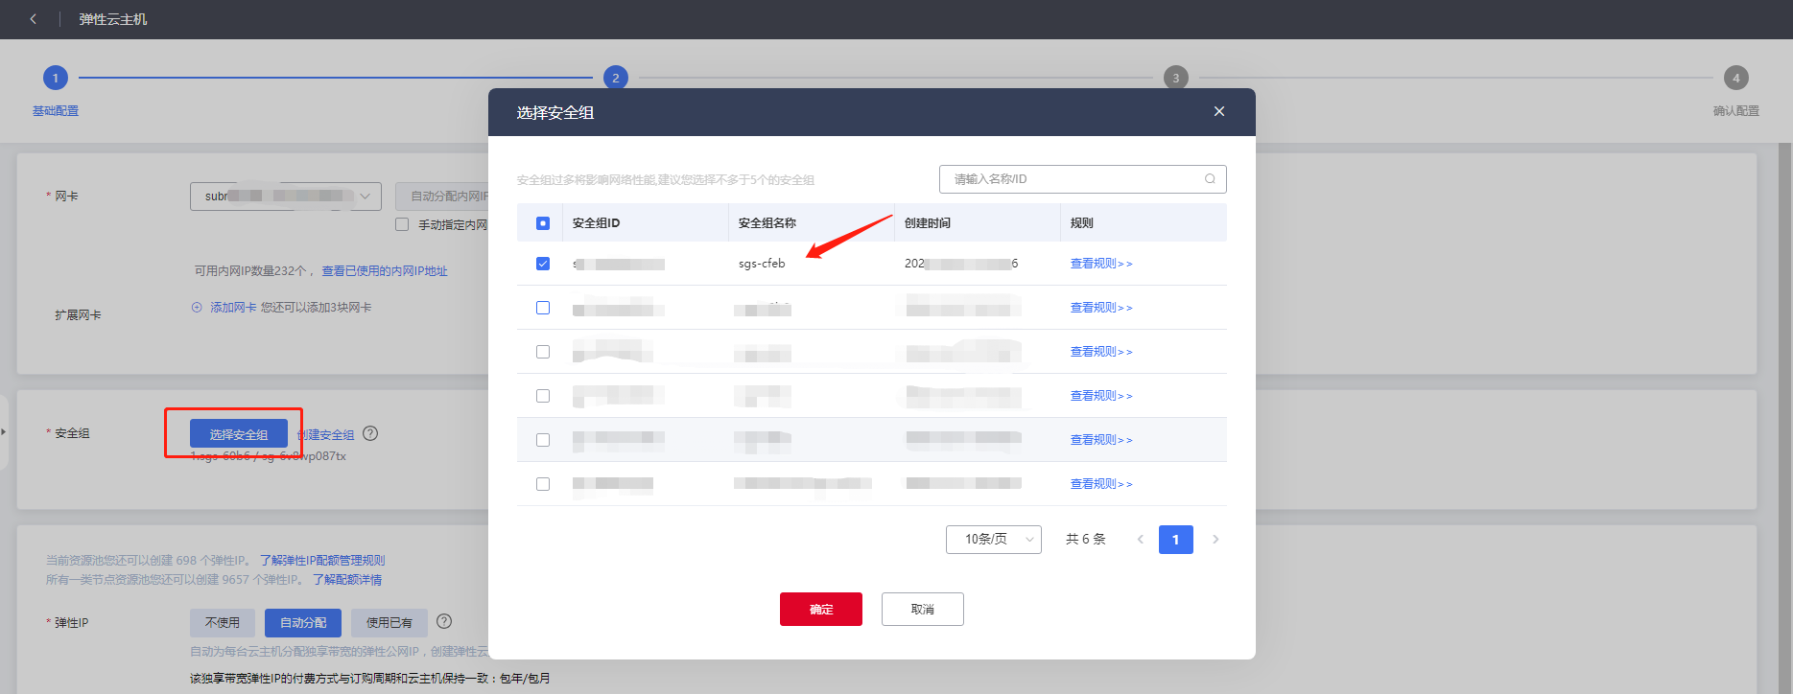Go to next page arrow

point(1215,540)
